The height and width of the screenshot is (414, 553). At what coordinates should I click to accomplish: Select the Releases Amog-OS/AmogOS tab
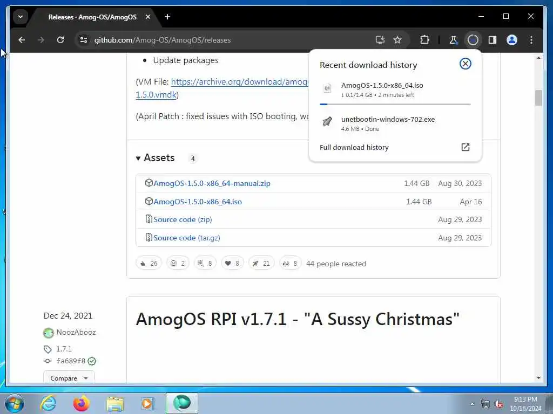click(92, 17)
